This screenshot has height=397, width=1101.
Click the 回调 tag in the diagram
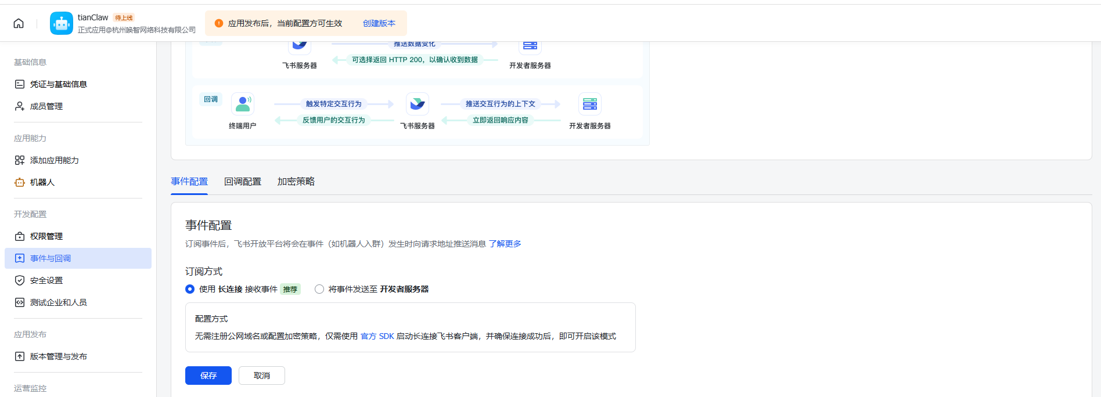(x=211, y=99)
